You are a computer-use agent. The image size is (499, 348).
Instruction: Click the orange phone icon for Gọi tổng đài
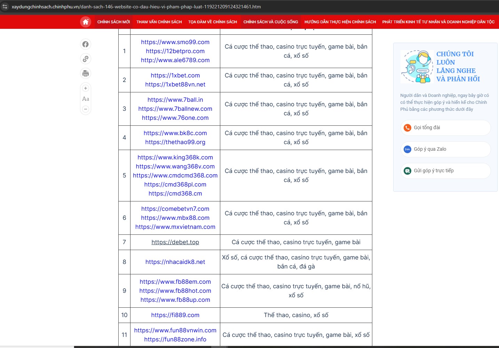[x=407, y=128]
